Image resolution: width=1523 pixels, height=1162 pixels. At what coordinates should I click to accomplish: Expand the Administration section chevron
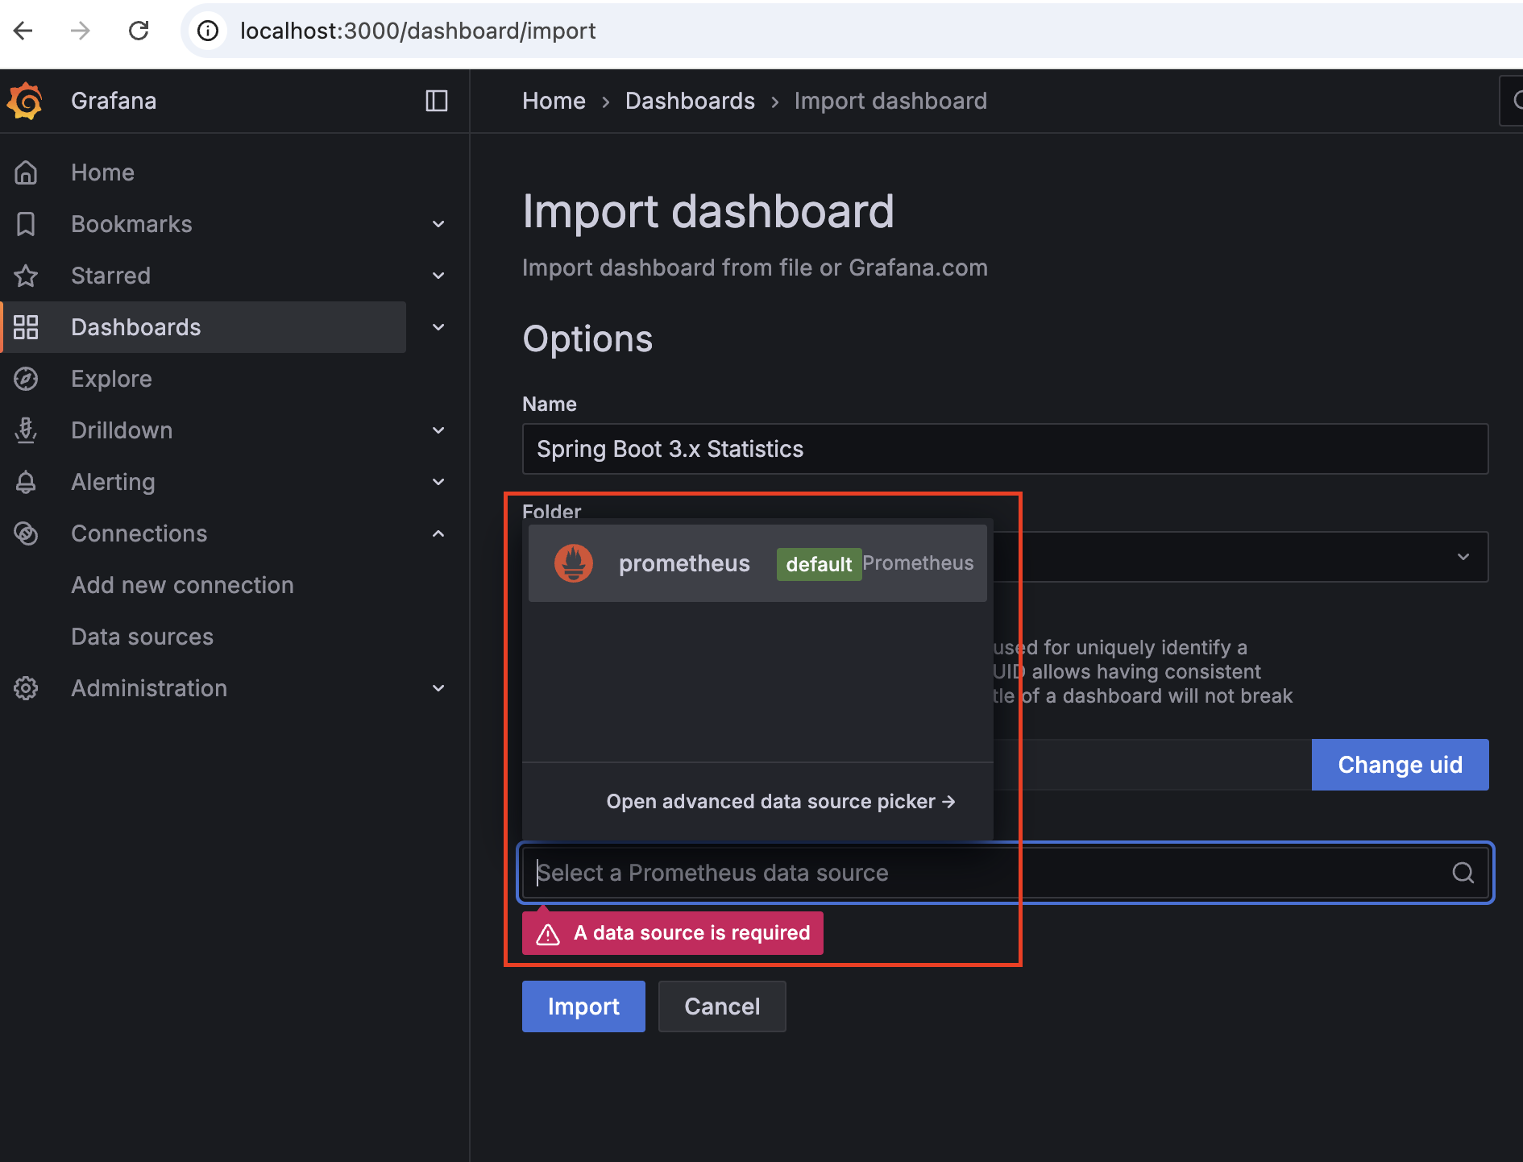(x=438, y=688)
